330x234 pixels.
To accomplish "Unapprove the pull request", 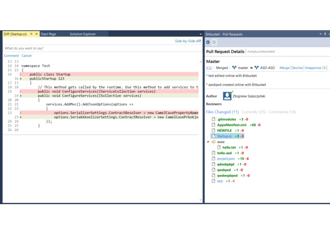I will point(315,68).
